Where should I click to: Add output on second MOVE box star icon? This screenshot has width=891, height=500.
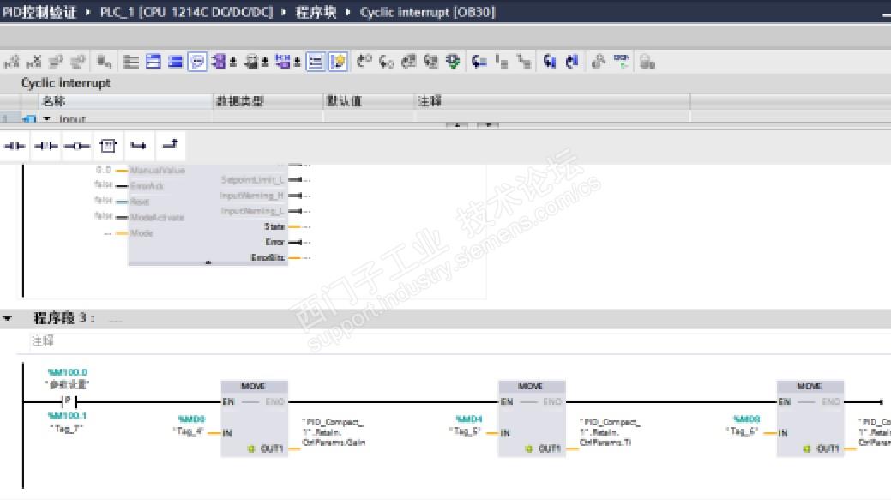pos(529,449)
